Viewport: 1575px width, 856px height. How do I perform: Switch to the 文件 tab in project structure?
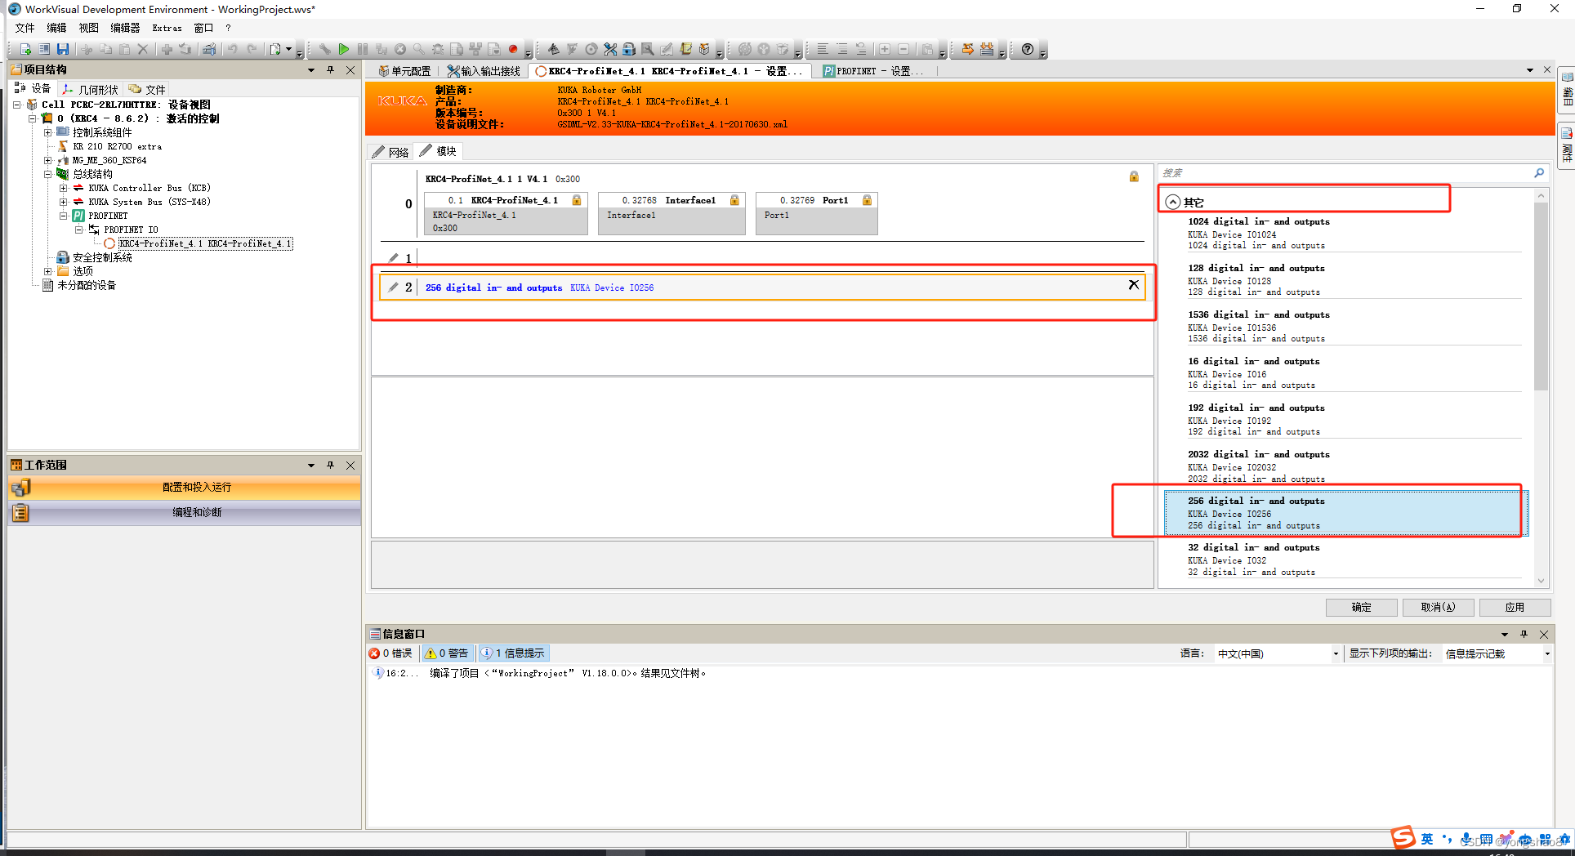click(x=148, y=89)
